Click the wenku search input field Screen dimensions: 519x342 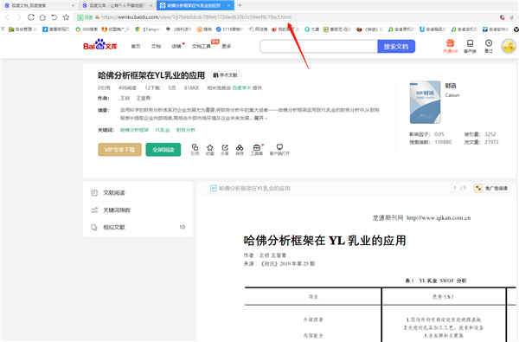point(318,47)
